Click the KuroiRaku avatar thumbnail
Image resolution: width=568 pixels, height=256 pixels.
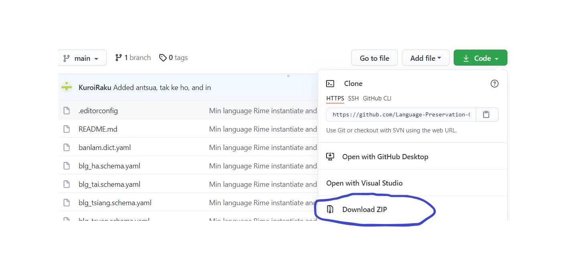point(67,87)
